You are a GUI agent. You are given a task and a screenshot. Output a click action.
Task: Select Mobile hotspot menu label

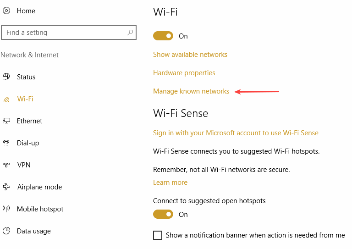pos(40,209)
